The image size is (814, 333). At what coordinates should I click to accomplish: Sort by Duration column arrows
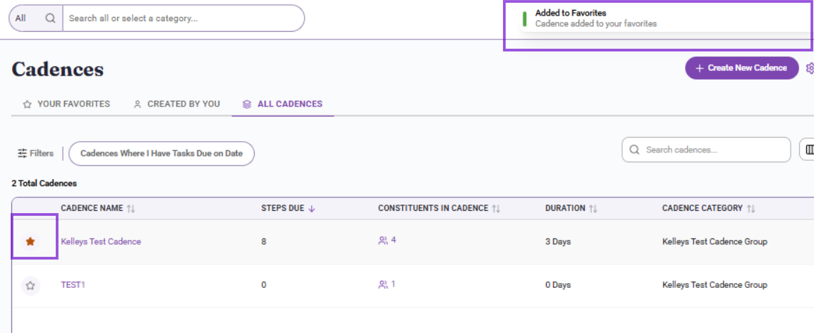(x=593, y=208)
